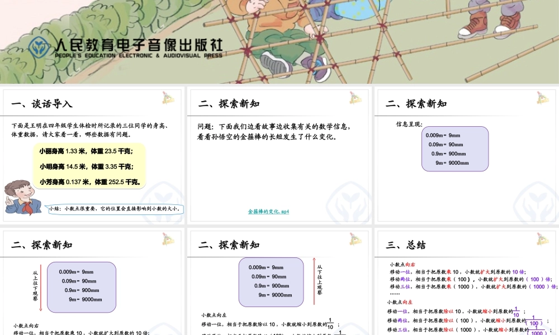Click the text 小芳身高 0.137 米

click(64, 182)
